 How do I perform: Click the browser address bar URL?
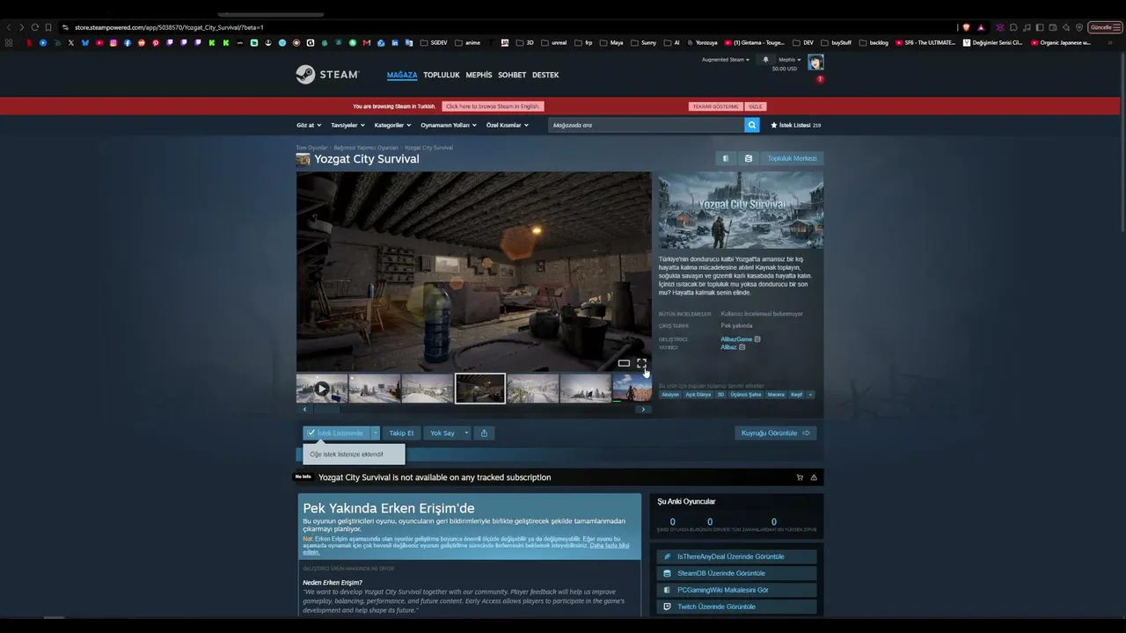tap(169, 27)
